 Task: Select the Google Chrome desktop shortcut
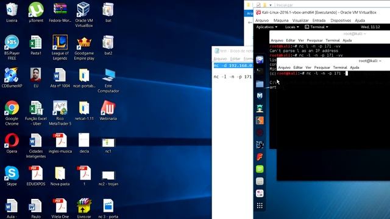12,113
